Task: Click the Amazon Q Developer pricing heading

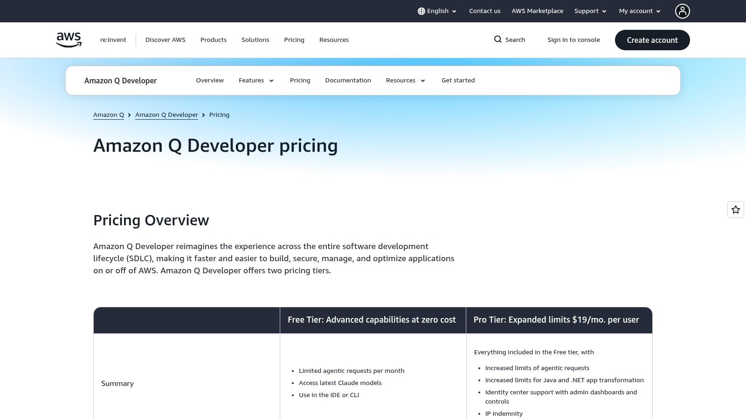Action: 215,146
